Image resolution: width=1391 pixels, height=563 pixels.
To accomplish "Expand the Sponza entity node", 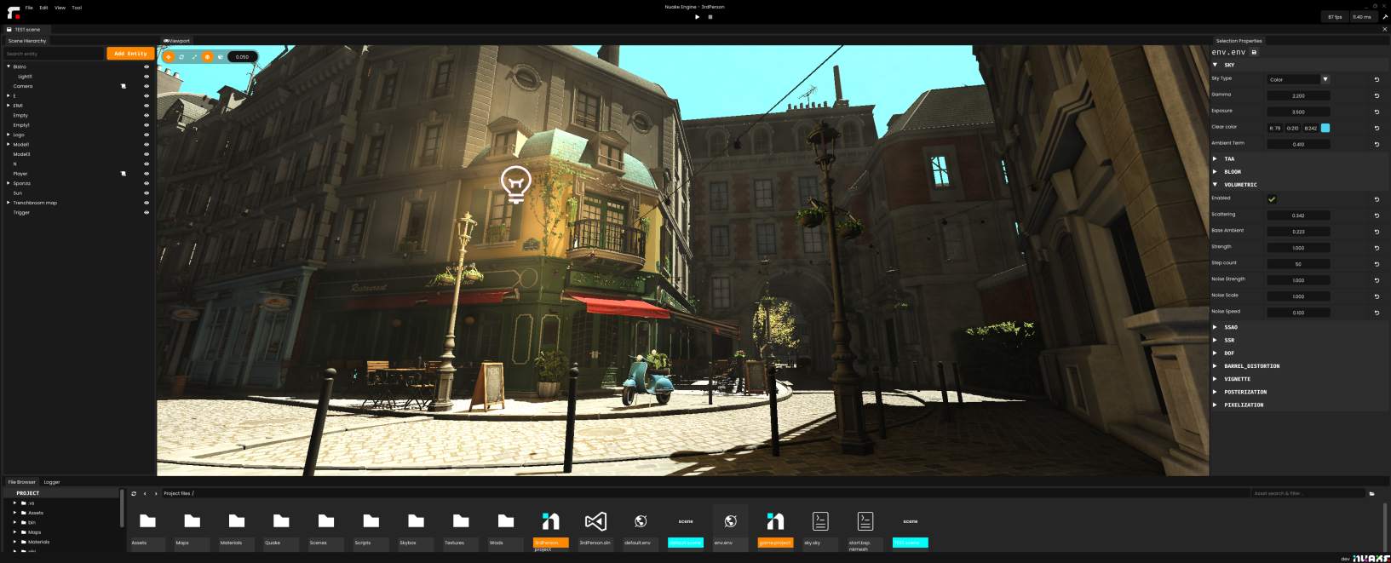I will click(9, 183).
